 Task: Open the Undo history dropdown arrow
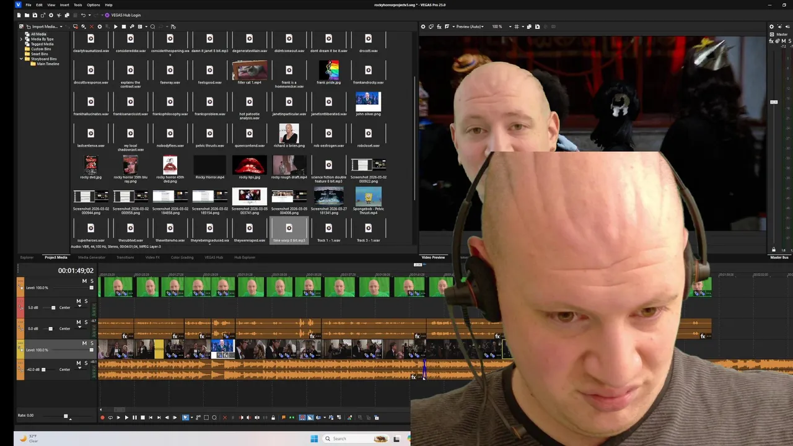point(90,15)
